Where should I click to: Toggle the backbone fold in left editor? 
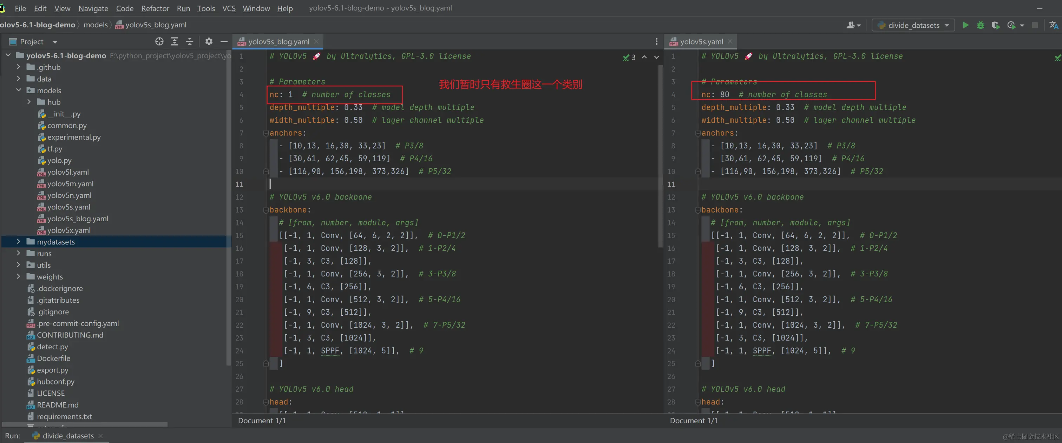pyautogui.click(x=266, y=210)
